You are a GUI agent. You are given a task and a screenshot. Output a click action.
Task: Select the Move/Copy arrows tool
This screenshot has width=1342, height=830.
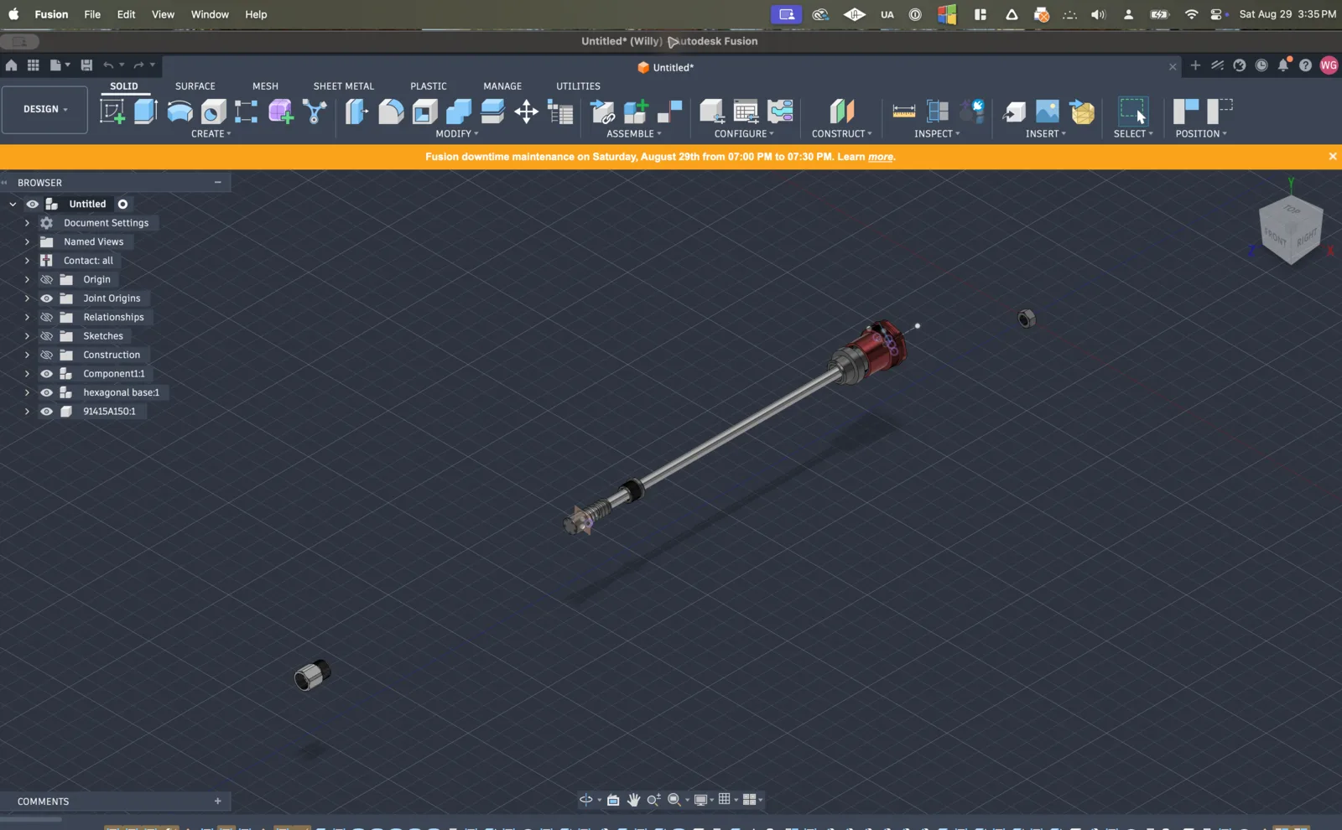click(526, 112)
